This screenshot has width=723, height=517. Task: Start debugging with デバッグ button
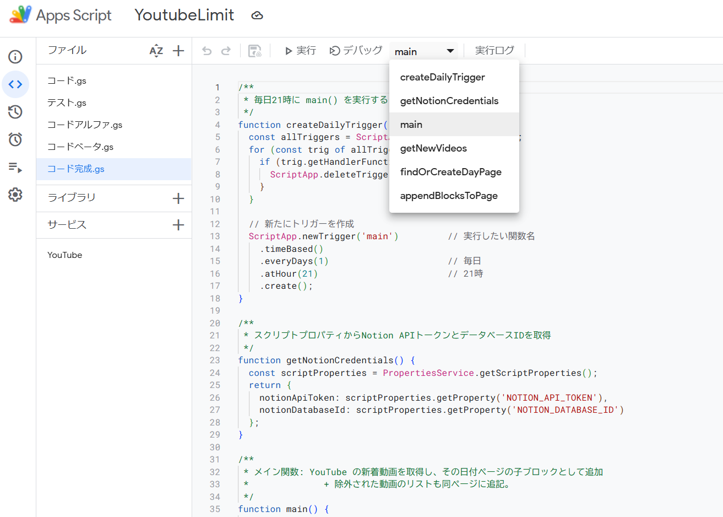356,51
